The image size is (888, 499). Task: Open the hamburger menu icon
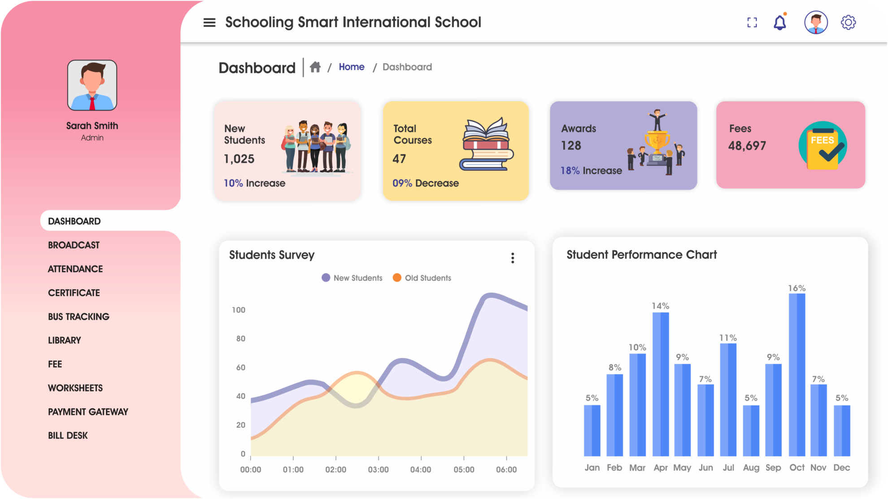click(x=209, y=22)
